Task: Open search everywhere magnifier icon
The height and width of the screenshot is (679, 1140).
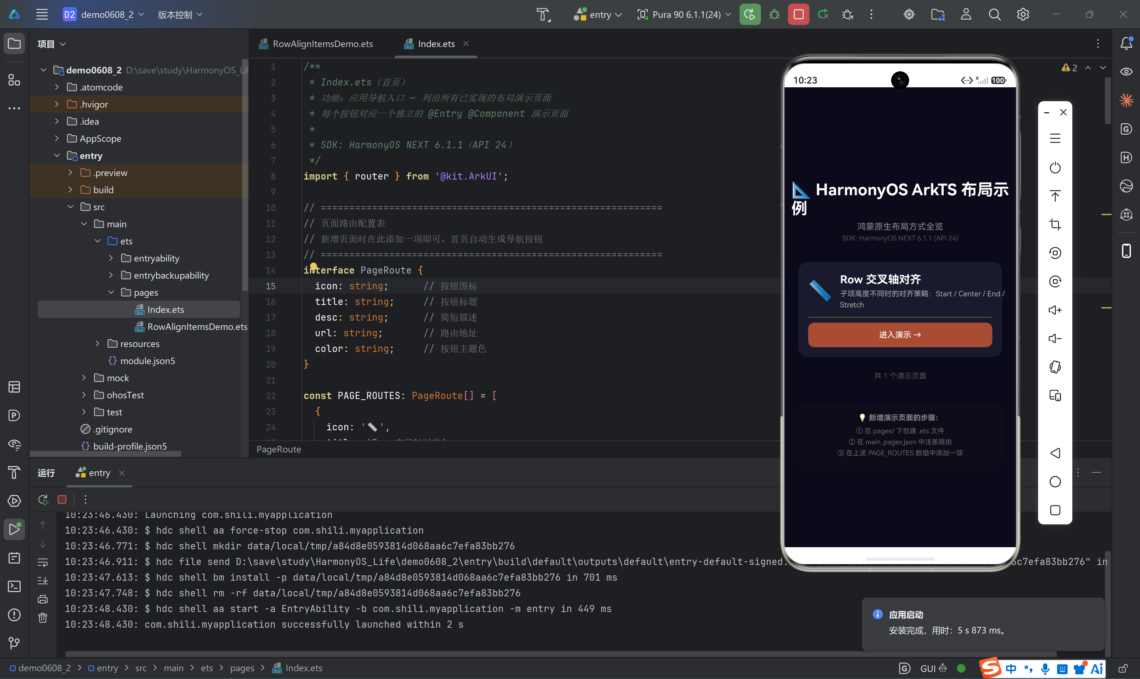Action: coord(995,15)
